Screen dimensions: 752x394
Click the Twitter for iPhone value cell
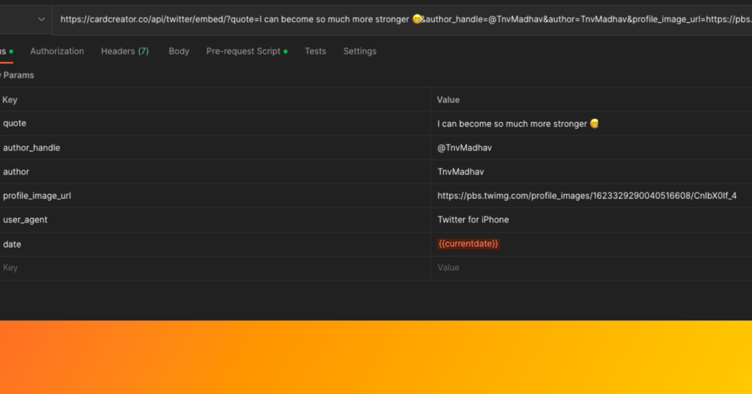(473, 220)
